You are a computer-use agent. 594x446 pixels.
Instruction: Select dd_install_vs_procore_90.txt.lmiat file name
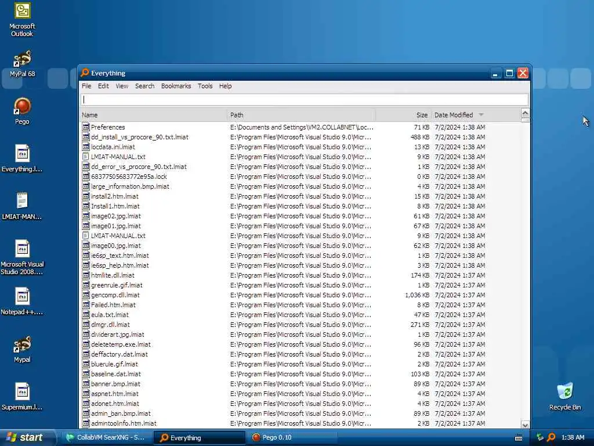click(139, 137)
